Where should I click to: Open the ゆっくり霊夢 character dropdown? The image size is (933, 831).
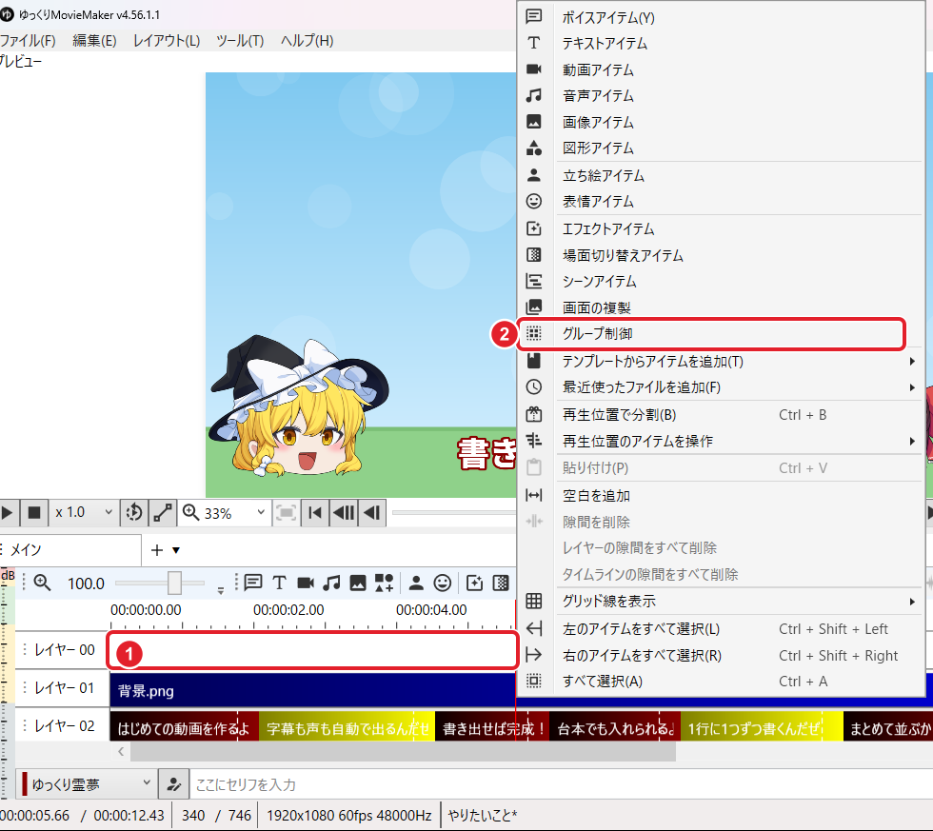pos(87,784)
